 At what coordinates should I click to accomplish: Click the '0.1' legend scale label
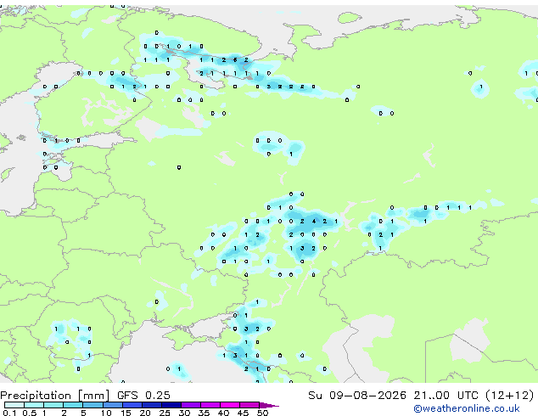pyautogui.click(x=9, y=413)
